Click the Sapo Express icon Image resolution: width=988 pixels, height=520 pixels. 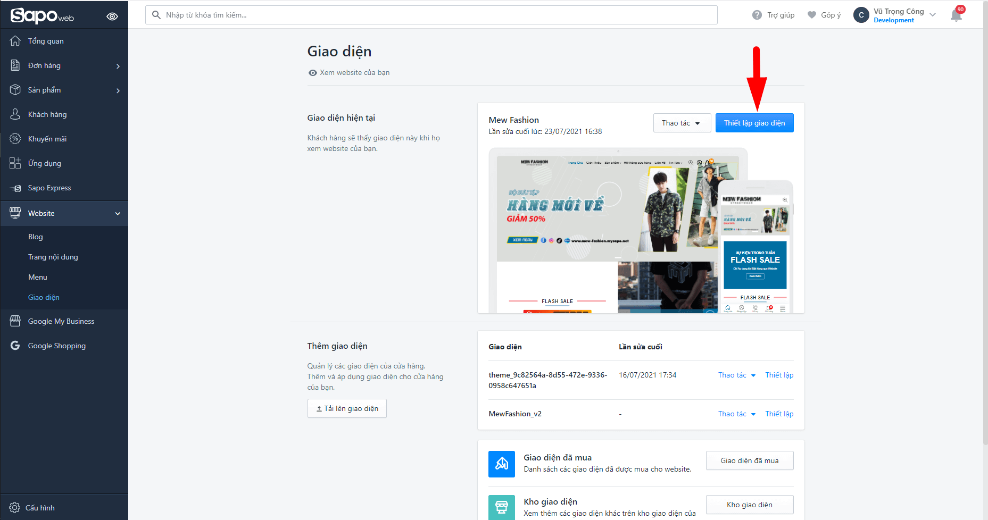point(15,188)
